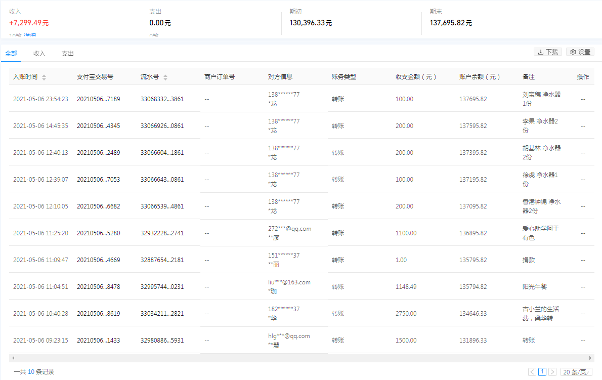
Task: Switch to the 收入 tab
Action: (x=38, y=53)
